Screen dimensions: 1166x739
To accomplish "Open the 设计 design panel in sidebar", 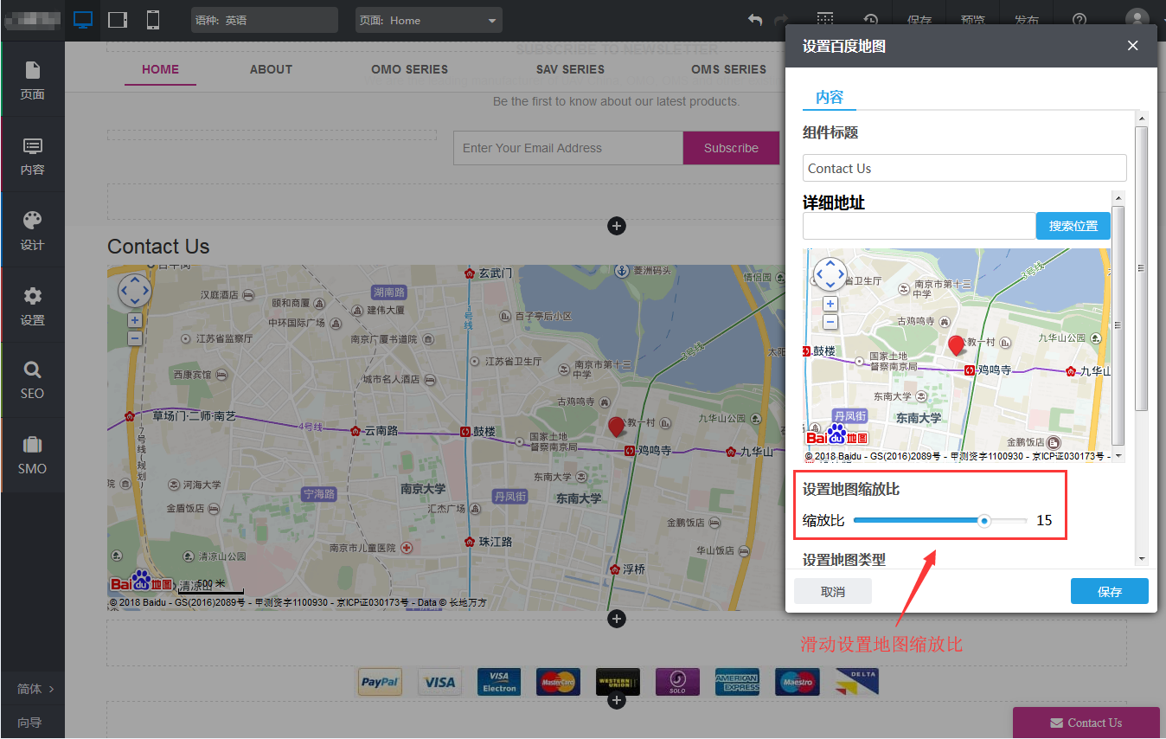I will tap(33, 229).
